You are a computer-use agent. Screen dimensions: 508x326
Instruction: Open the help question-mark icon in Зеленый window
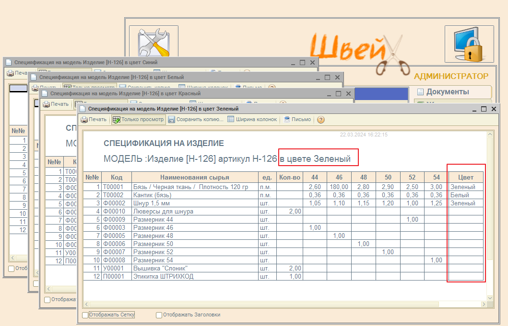coord(321,120)
